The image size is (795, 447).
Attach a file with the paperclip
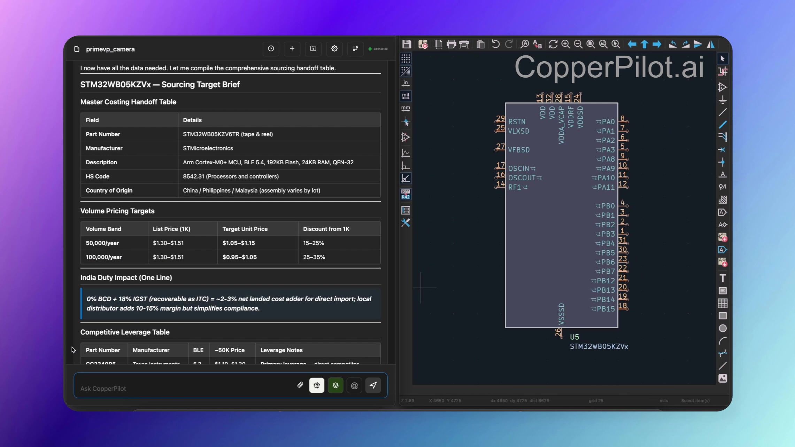(300, 385)
